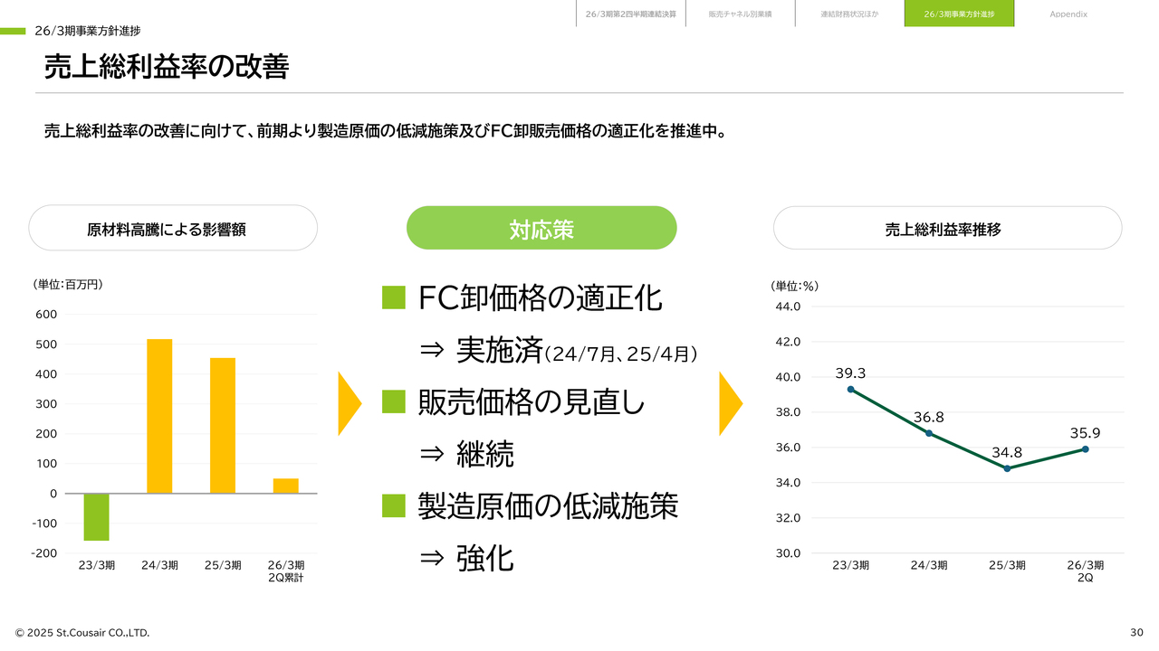Click the 売上総利益率推移 label box
The height and width of the screenshot is (651, 1159).
947,229
